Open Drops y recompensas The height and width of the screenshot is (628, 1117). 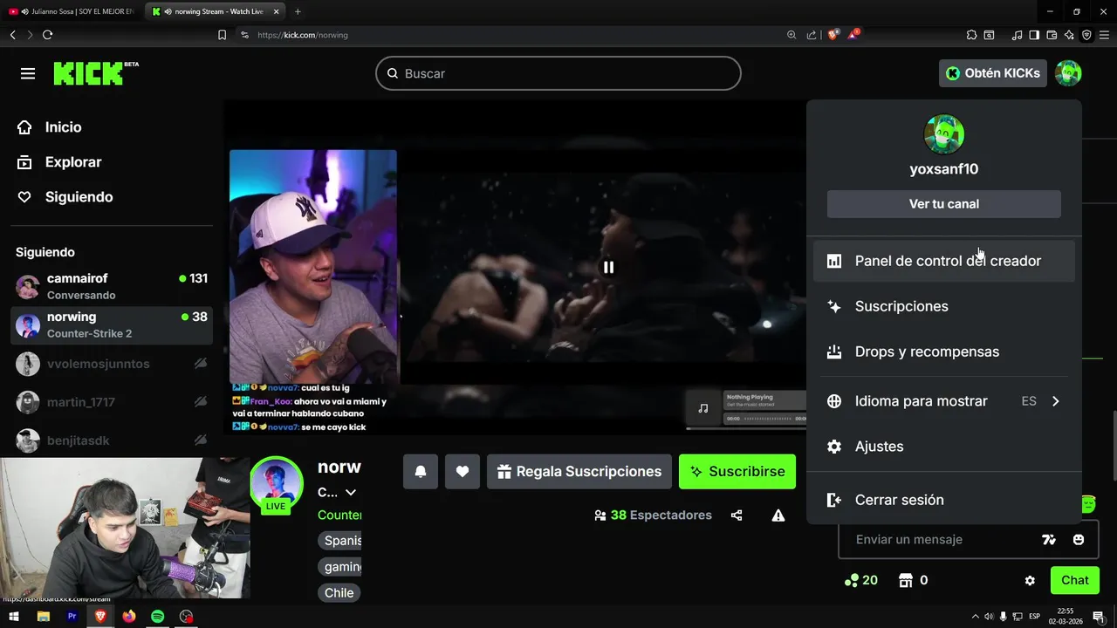coord(944,352)
